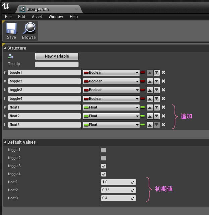Click the Tooltip text field
The image size is (209, 215).
coord(57,64)
